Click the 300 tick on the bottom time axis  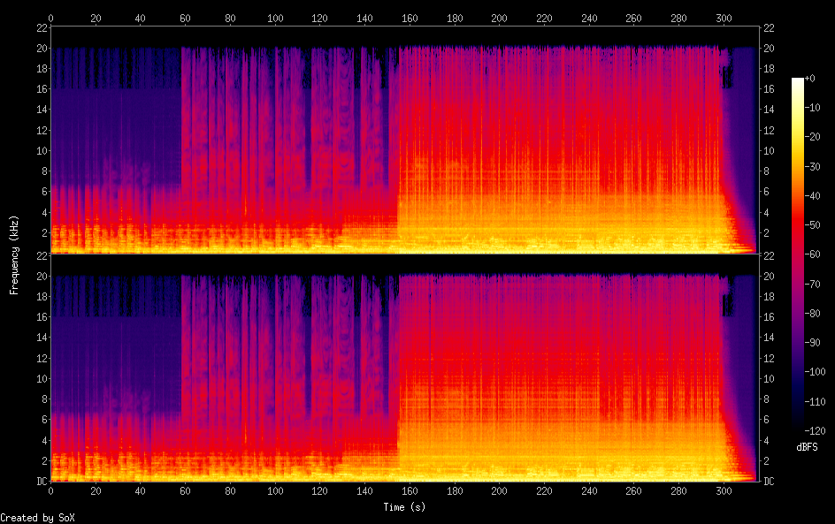pos(724,491)
